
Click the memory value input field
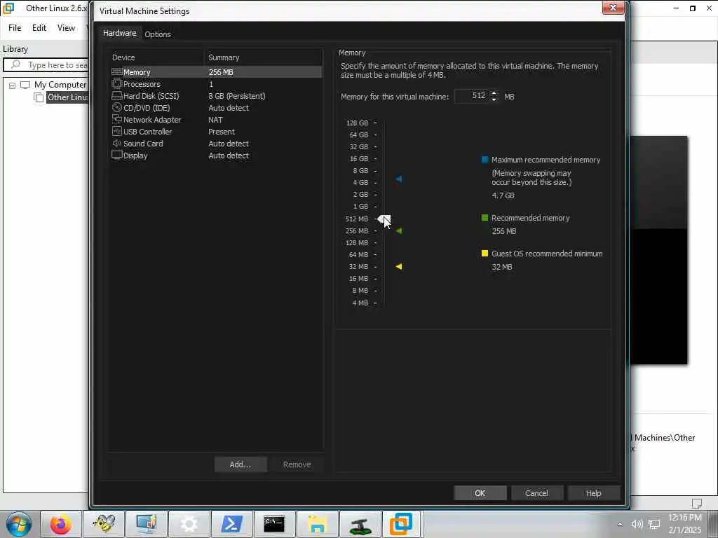(x=471, y=96)
